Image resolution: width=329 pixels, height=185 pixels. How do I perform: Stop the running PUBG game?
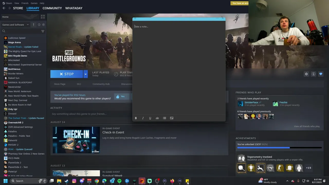(x=67, y=74)
